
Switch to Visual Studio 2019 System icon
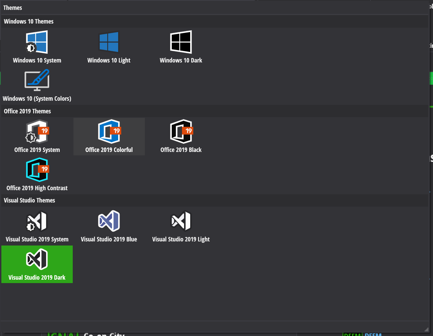(x=37, y=221)
